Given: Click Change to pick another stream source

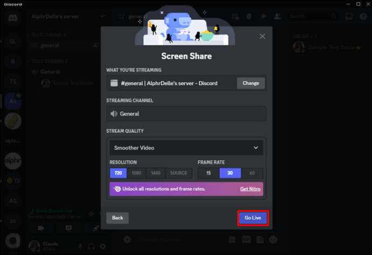Looking at the screenshot, I should coord(251,83).
